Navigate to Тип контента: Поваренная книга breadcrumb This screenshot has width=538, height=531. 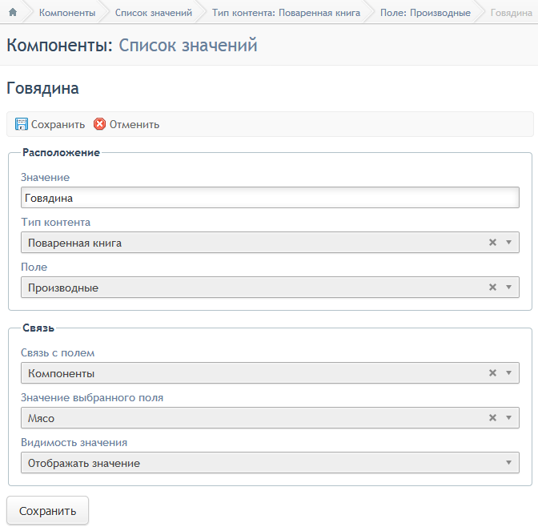point(286,13)
